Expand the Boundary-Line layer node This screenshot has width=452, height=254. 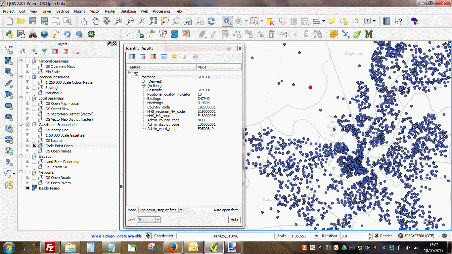coord(28,130)
